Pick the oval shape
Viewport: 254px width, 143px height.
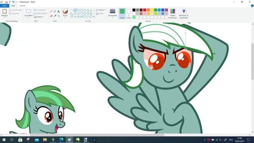[78, 10]
